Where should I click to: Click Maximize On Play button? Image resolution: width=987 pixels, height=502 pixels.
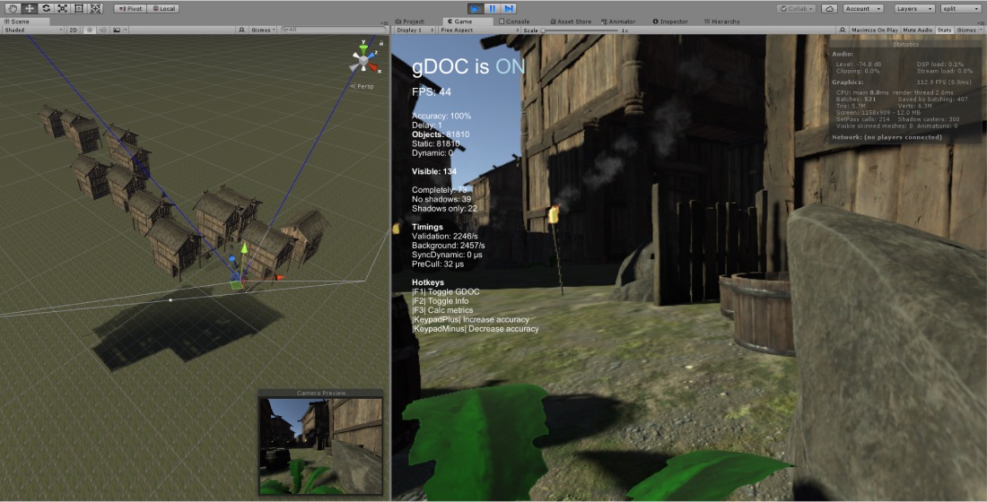874,30
